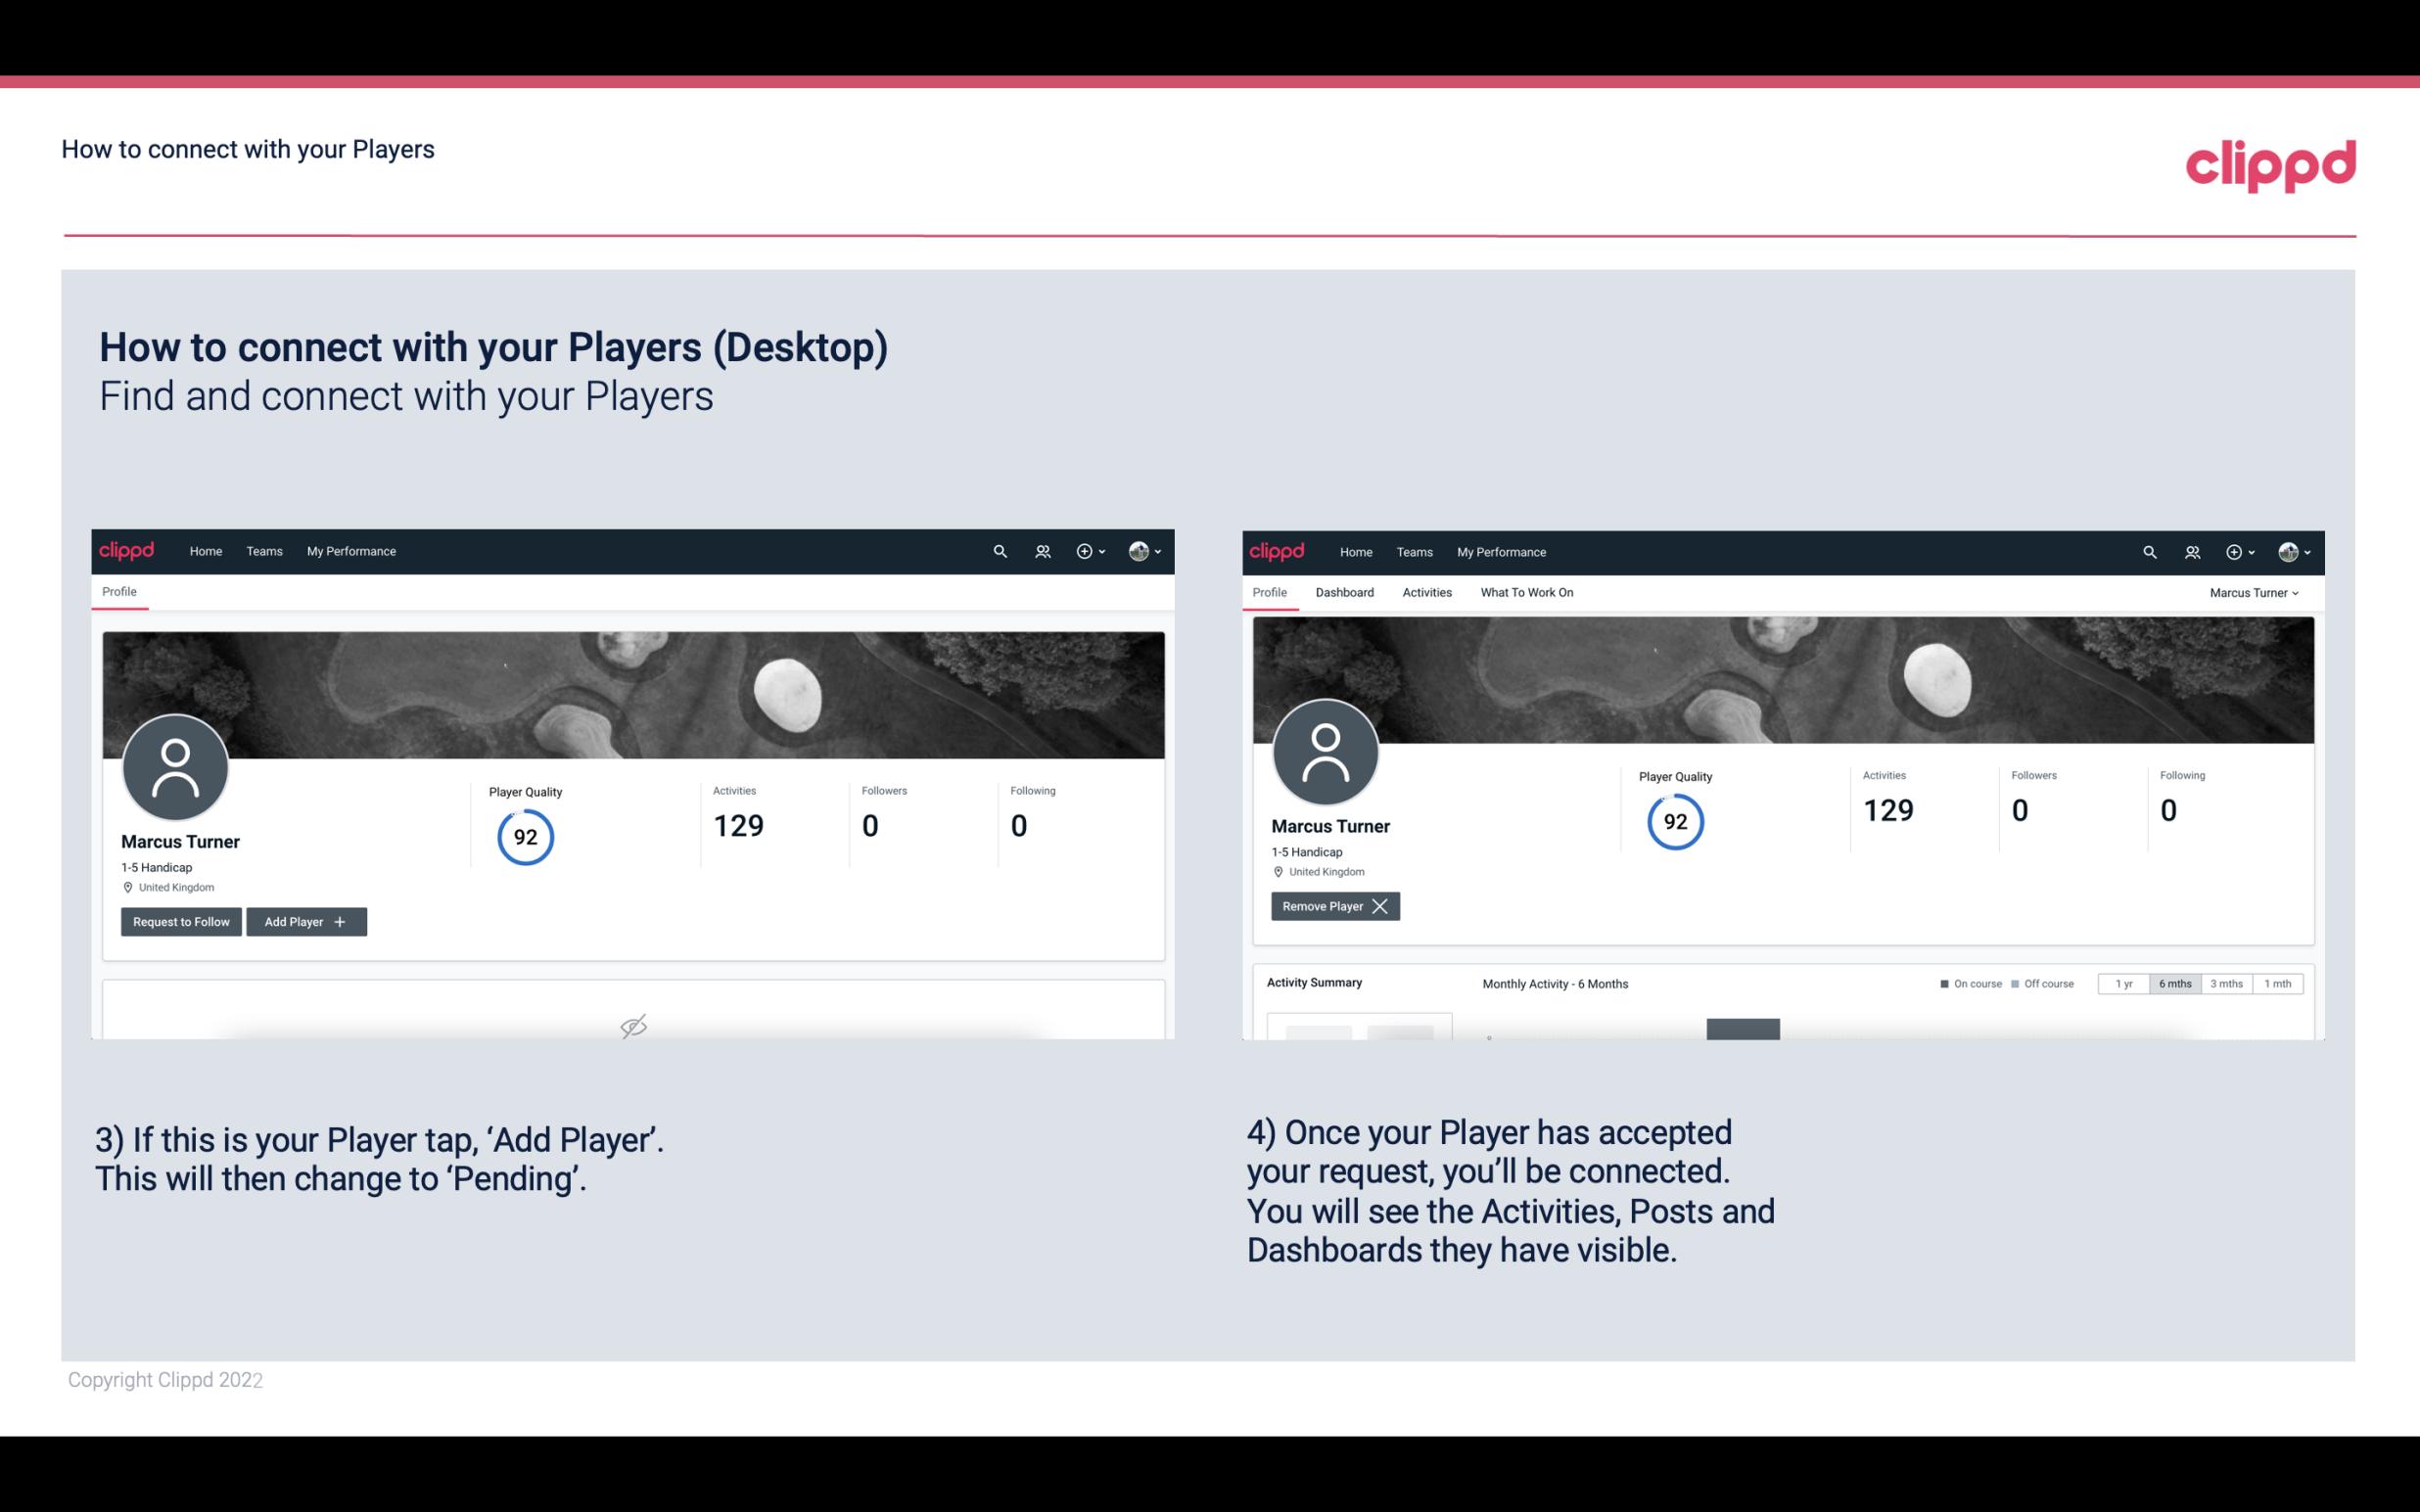Expand the Marcus Turner dropdown menu

tap(2257, 592)
